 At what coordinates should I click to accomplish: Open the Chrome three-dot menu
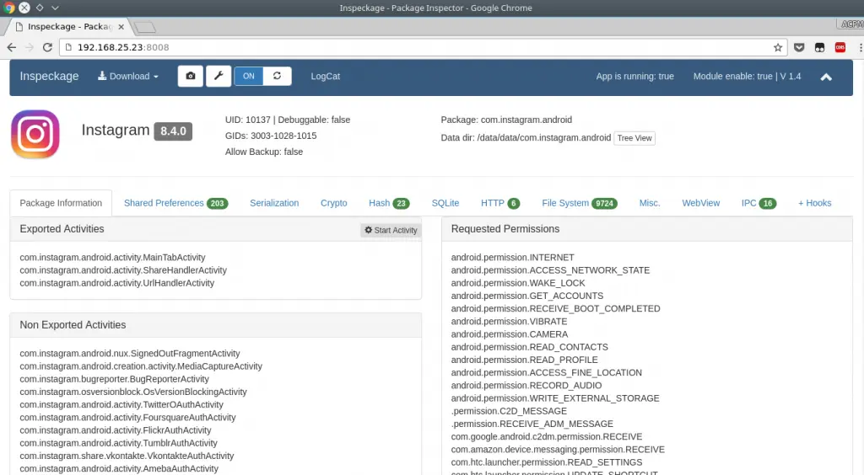[860, 47]
